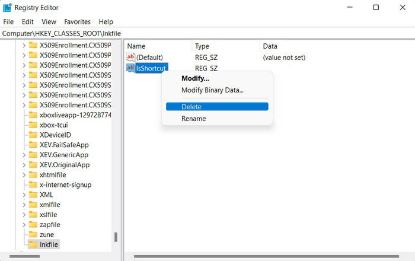Image resolution: width=415 pixels, height=261 pixels.
Task: Select the XEV.GenericApp key label
Action: pos(64,155)
